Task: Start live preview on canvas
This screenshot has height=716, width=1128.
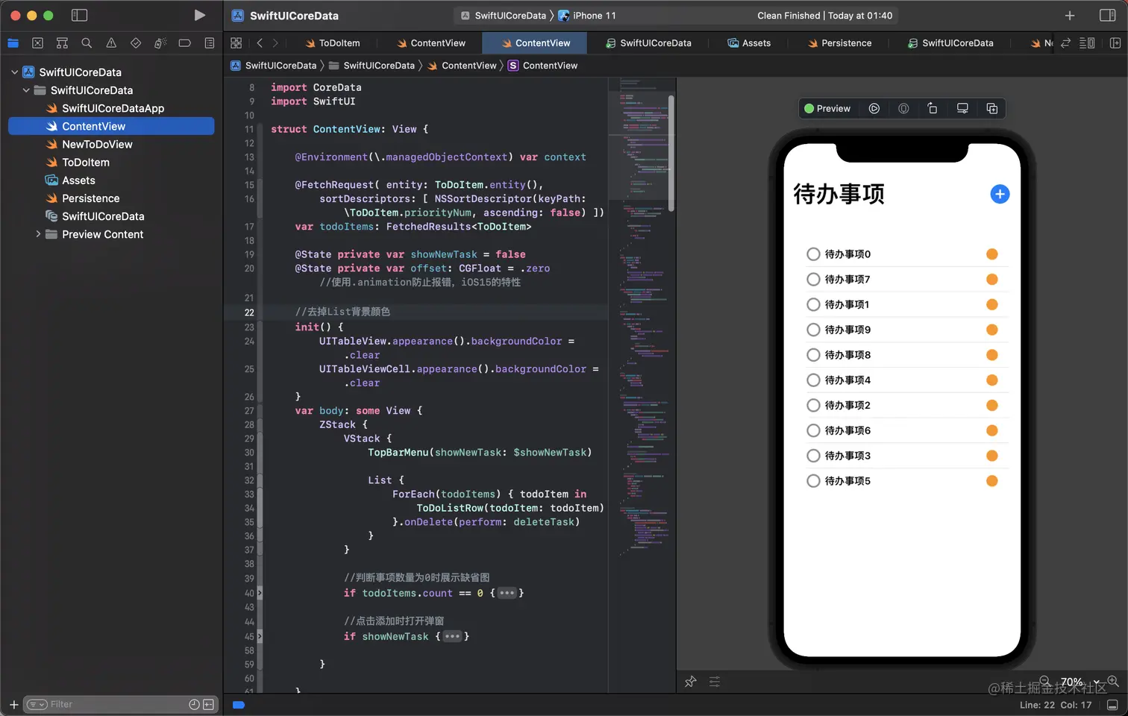Action: coord(874,108)
